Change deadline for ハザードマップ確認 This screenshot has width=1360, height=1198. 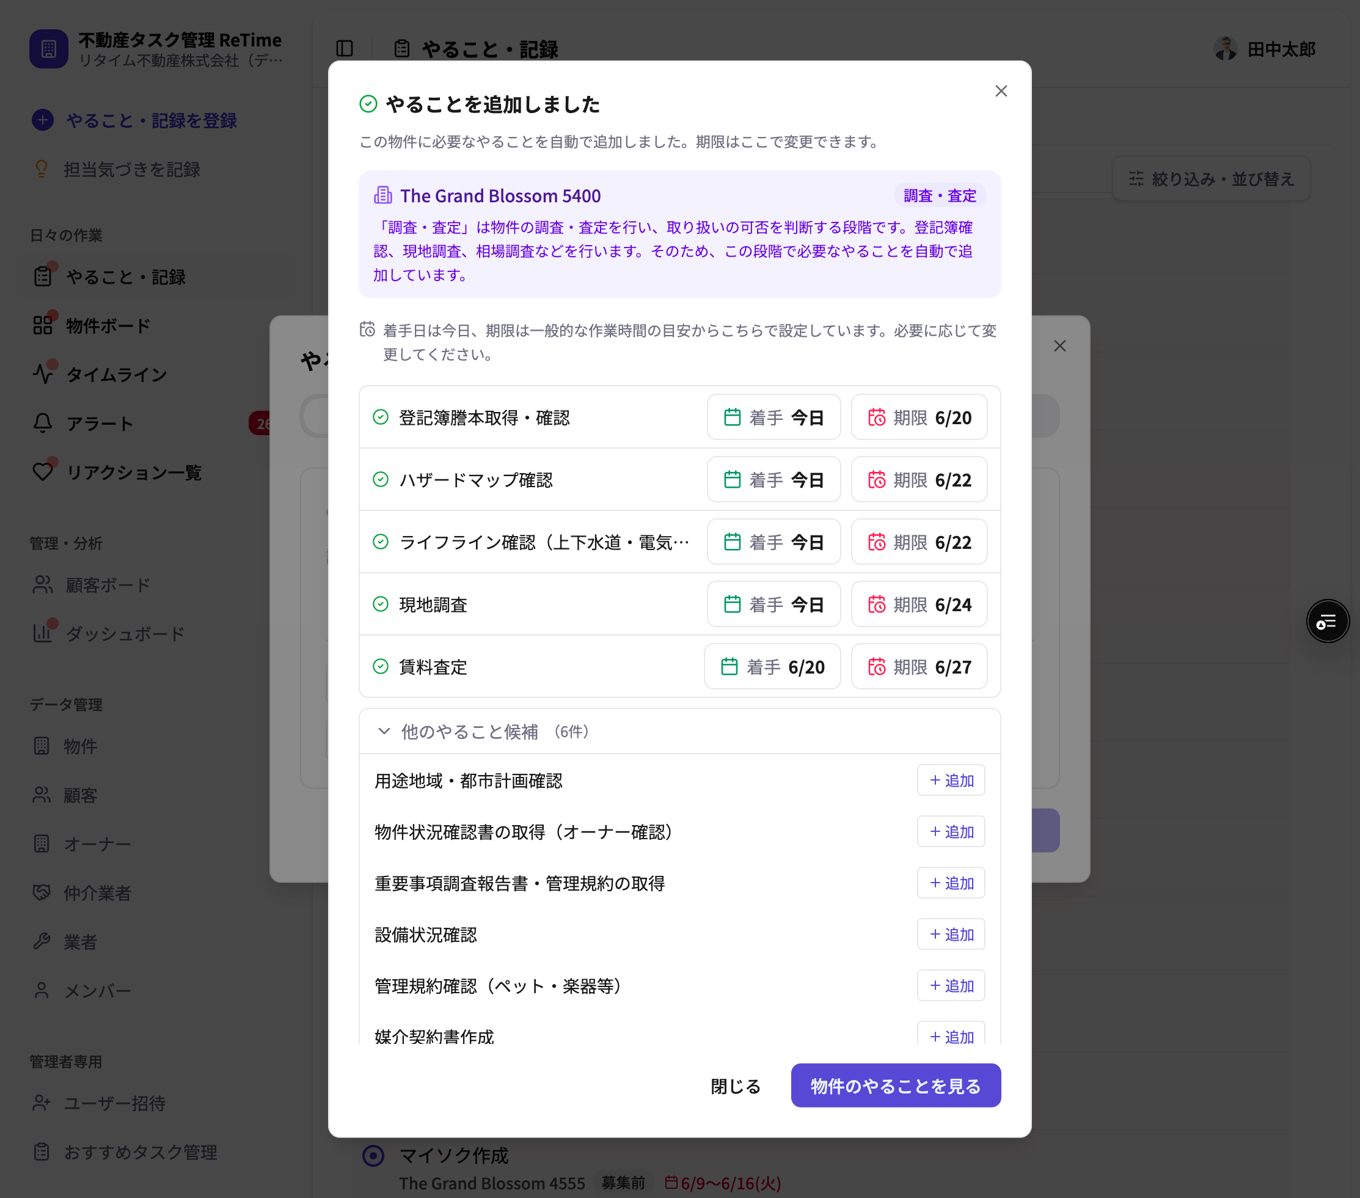point(919,479)
